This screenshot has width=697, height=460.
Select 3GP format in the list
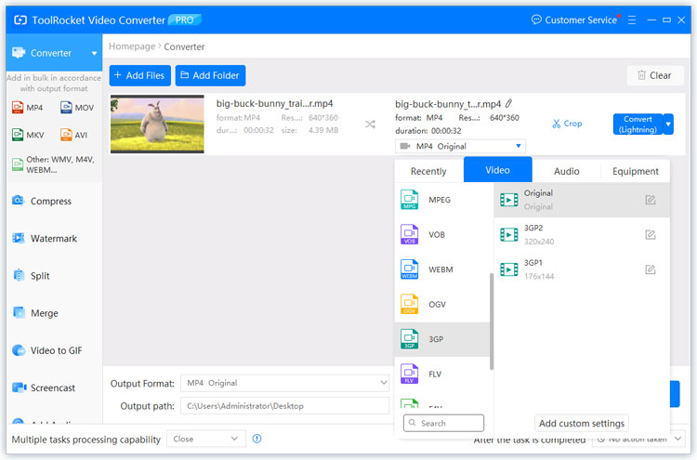pyautogui.click(x=441, y=339)
